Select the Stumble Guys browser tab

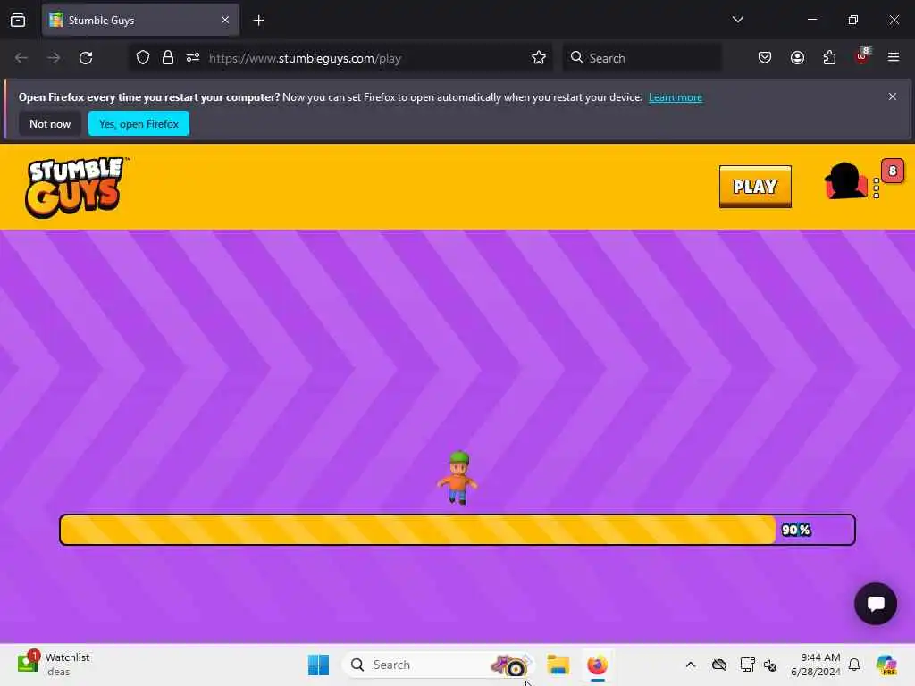[140, 21]
